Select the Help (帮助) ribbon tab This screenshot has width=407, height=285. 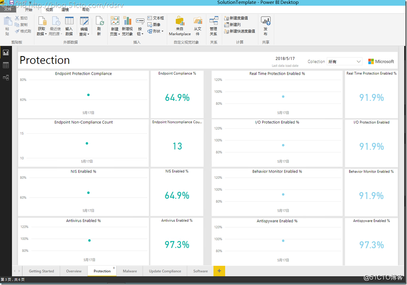click(x=86, y=9)
